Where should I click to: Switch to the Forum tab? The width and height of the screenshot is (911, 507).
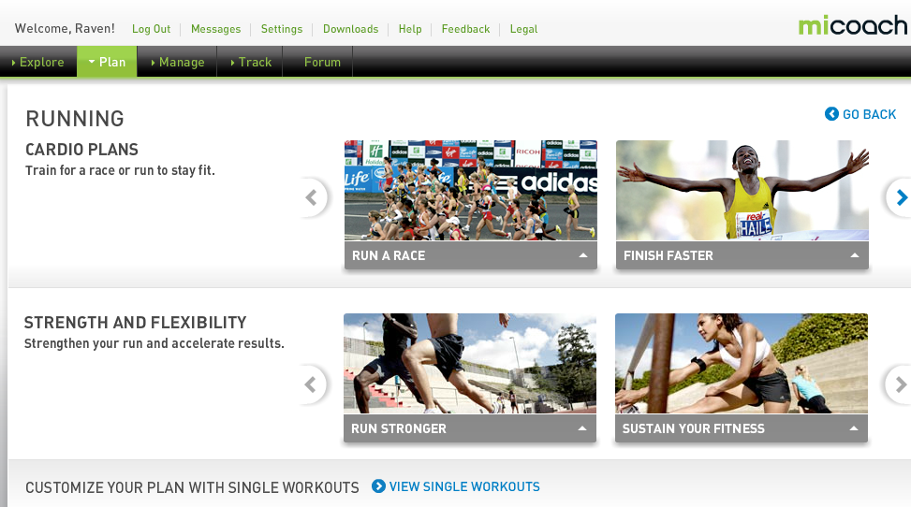[322, 62]
